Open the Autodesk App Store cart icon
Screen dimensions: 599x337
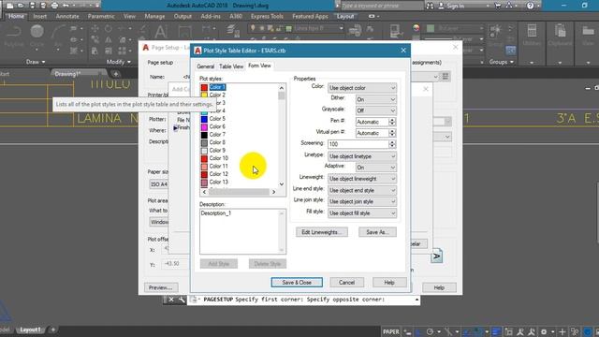pyautogui.click(x=498, y=6)
